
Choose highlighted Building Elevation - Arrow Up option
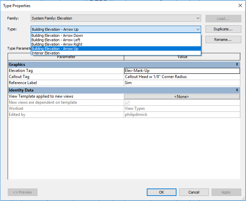[x=116, y=49]
